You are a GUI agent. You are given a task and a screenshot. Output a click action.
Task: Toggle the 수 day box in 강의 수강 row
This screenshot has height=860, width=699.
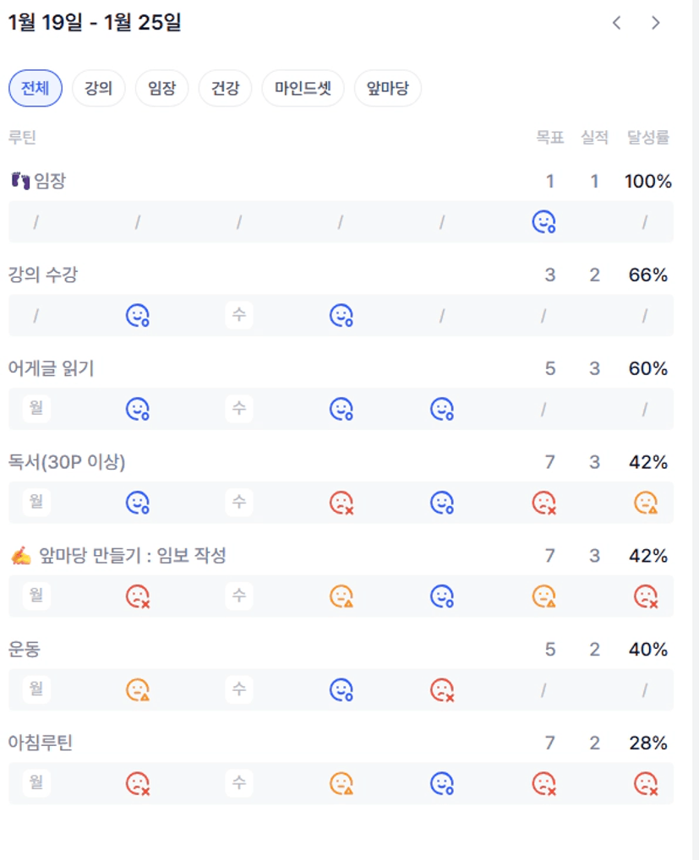[239, 316]
